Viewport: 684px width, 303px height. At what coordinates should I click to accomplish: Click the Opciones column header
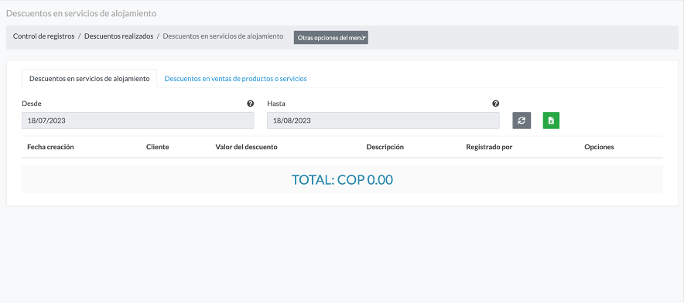point(599,147)
